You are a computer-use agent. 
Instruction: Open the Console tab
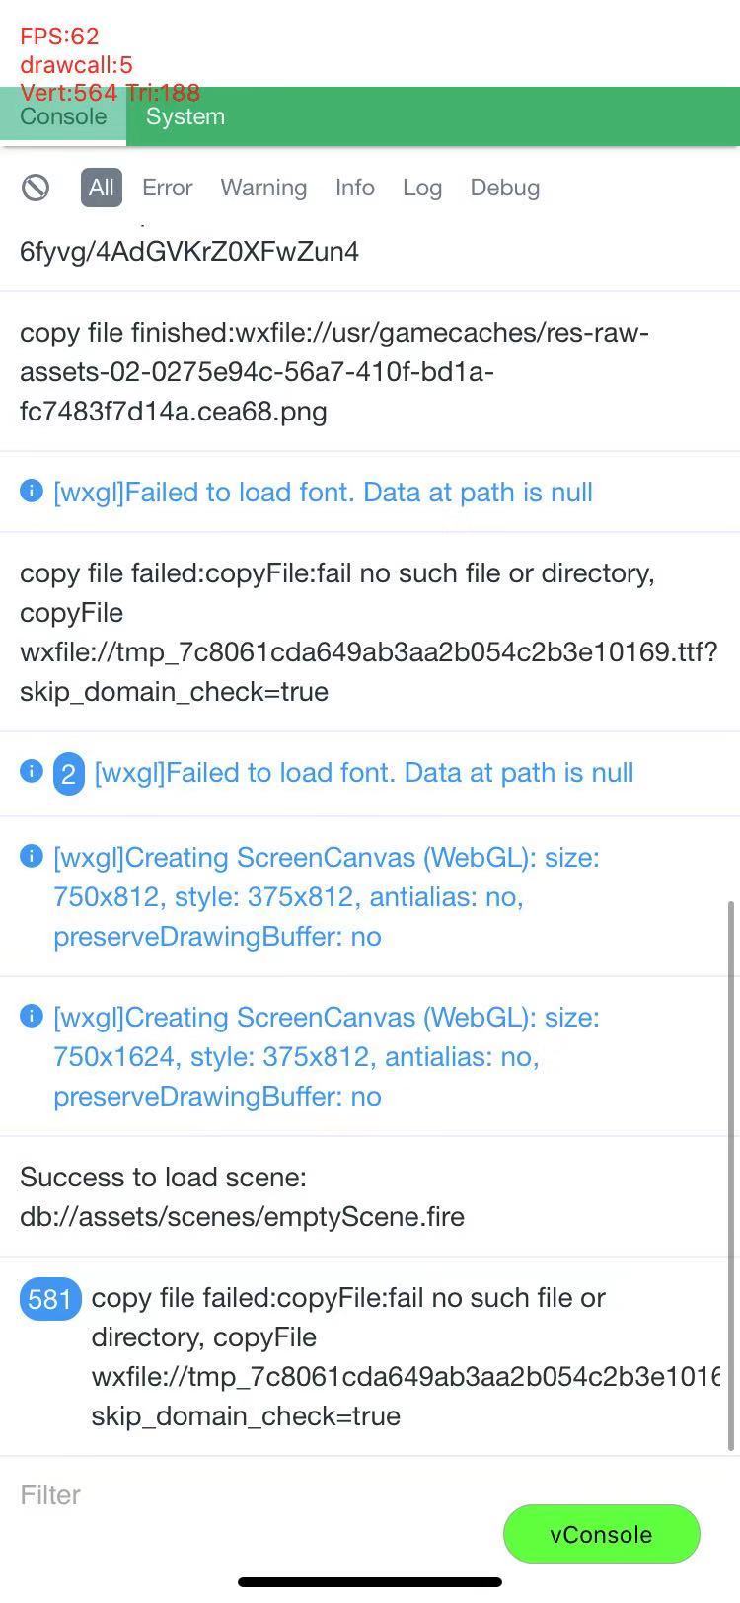click(x=63, y=116)
